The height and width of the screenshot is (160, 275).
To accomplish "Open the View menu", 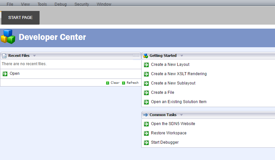I will coord(25,4).
